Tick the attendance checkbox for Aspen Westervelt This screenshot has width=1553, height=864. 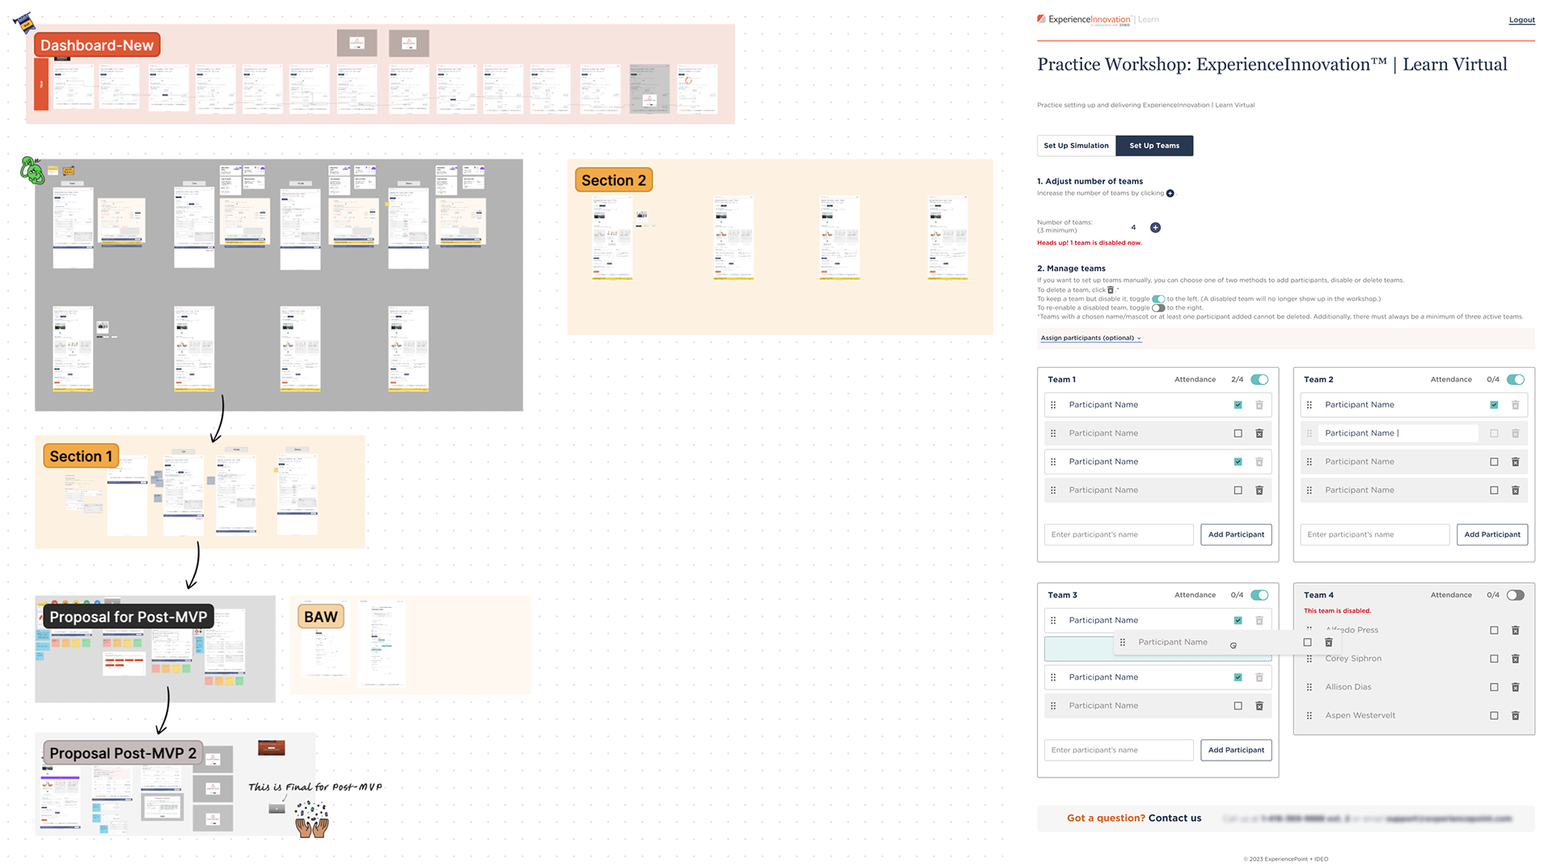pyautogui.click(x=1494, y=716)
